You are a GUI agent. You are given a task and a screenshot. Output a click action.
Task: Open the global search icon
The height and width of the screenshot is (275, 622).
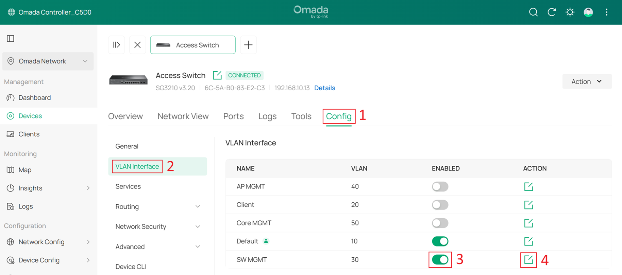tap(533, 12)
